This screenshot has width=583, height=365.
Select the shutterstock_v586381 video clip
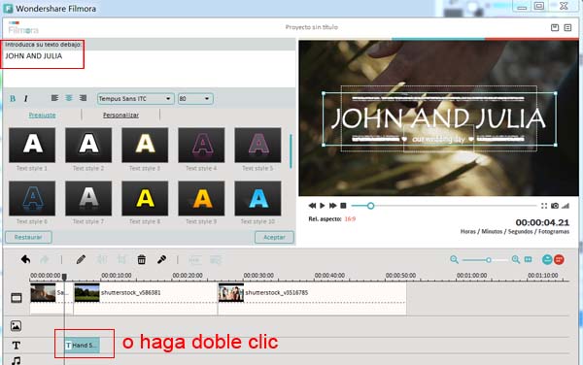click(146, 299)
